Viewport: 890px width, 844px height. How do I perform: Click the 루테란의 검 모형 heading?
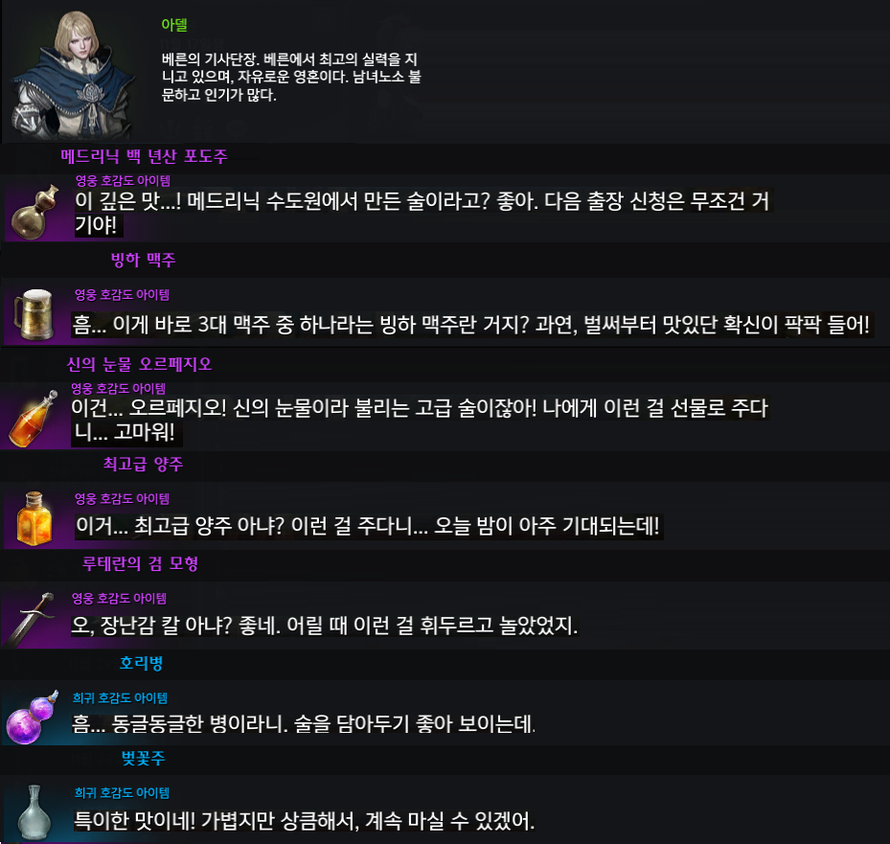140,563
